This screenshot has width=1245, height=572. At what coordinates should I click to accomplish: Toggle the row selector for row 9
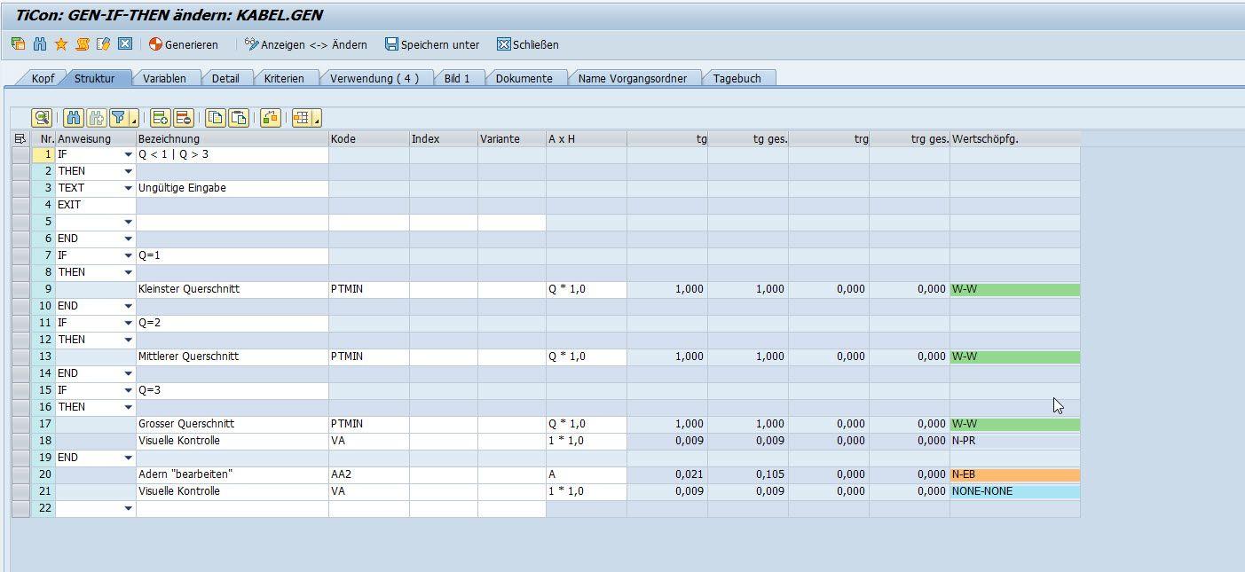tap(20, 289)
